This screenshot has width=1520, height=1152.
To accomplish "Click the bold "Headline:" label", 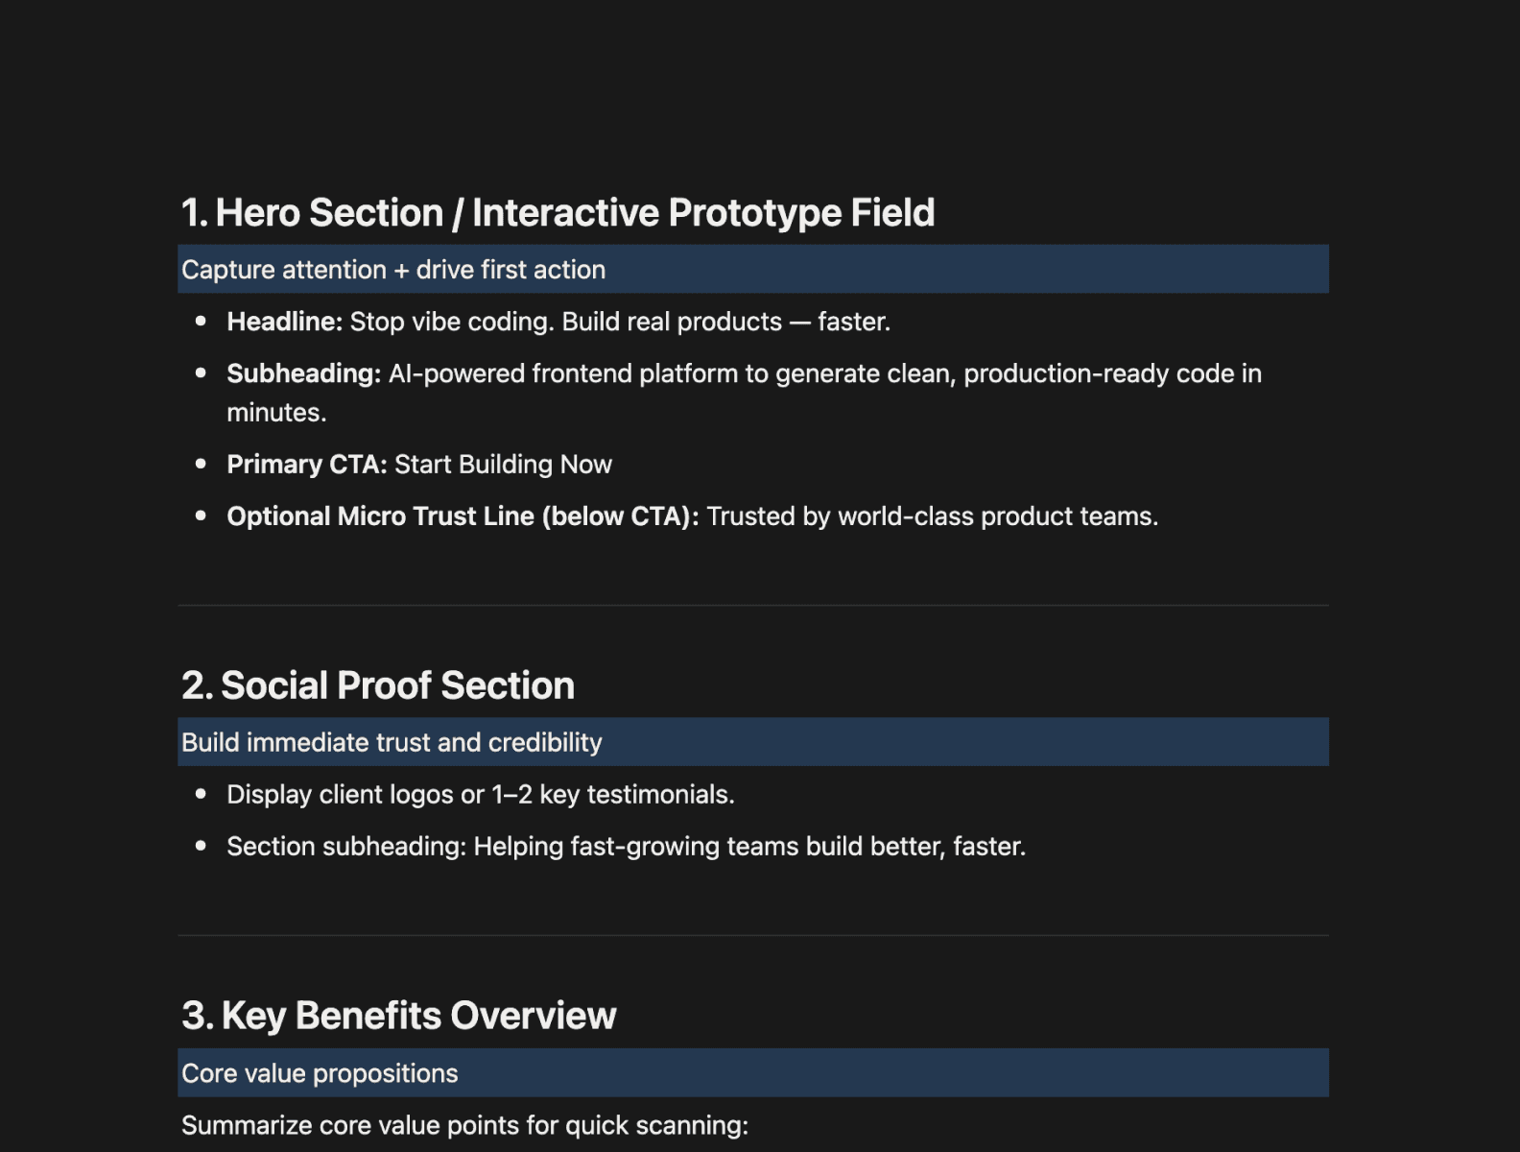I will 284,322.
